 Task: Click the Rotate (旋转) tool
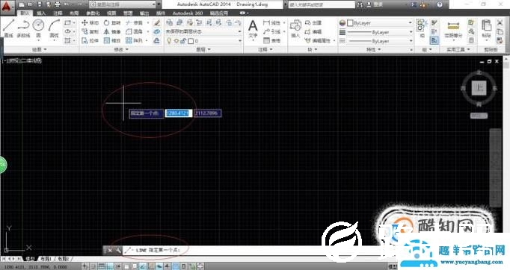[112, 22]
